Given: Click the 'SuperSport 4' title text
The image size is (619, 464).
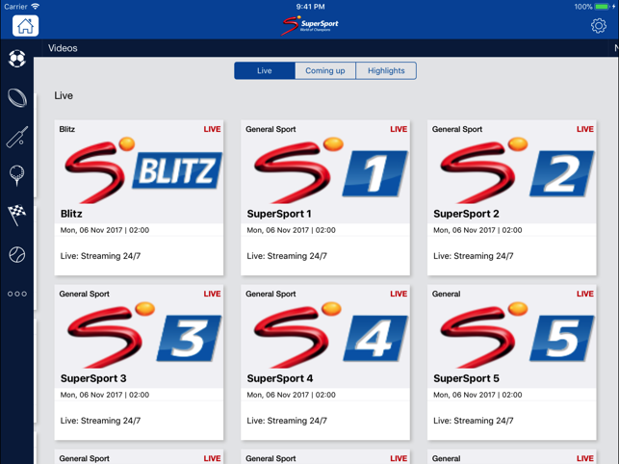Looking at the screenshot, I should [280, 378].
